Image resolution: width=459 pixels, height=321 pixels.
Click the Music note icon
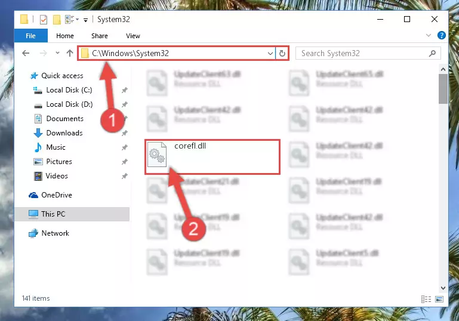point(38,147)
